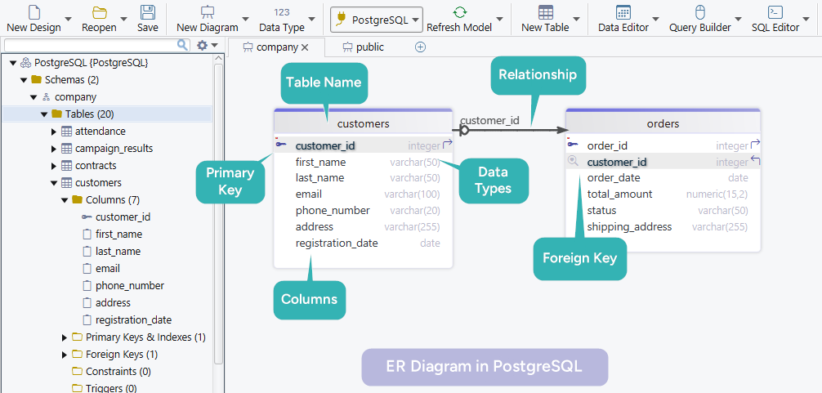Select first_name column in the tree
822x393 pixels.
point(118,234)
